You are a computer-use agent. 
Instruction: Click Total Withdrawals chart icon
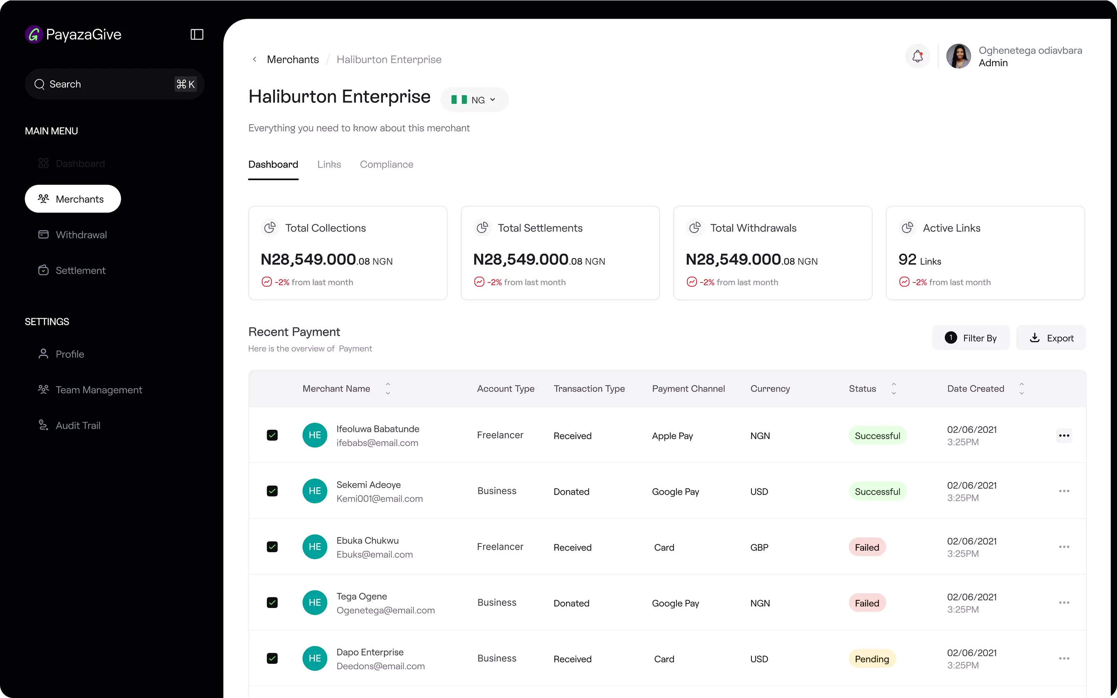coord(695,227)
